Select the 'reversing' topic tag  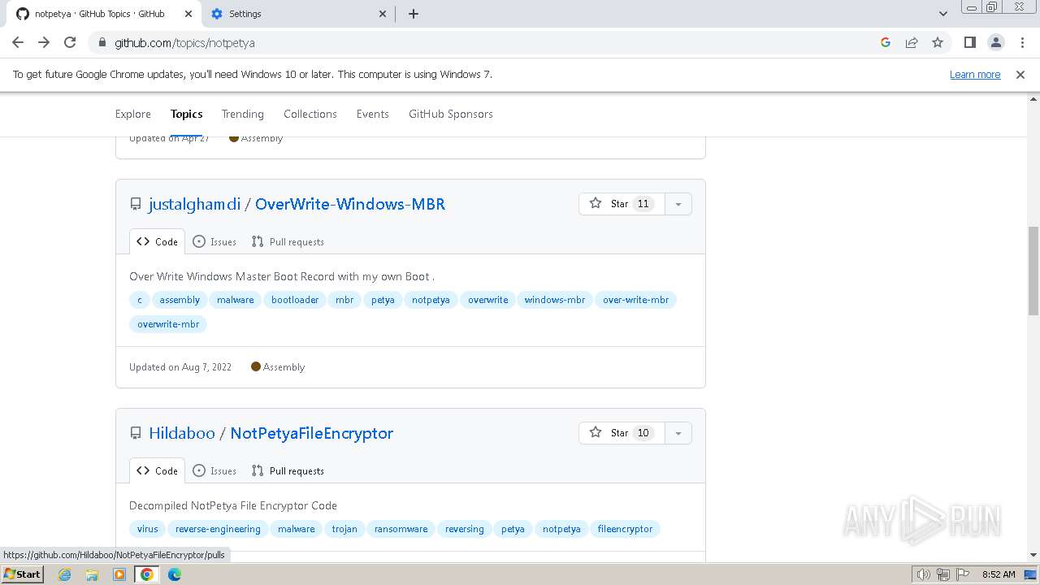(x=465, y=529)
